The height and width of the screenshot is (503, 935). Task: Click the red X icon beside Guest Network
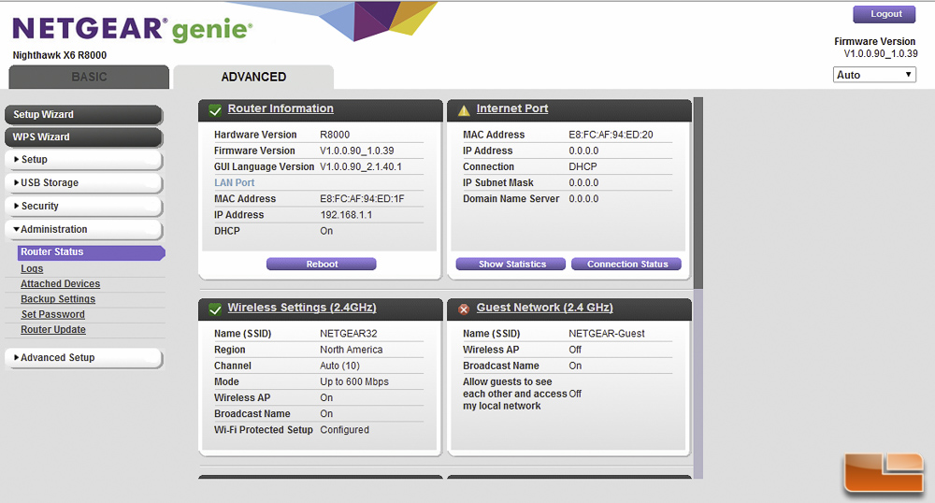[464, 309]
